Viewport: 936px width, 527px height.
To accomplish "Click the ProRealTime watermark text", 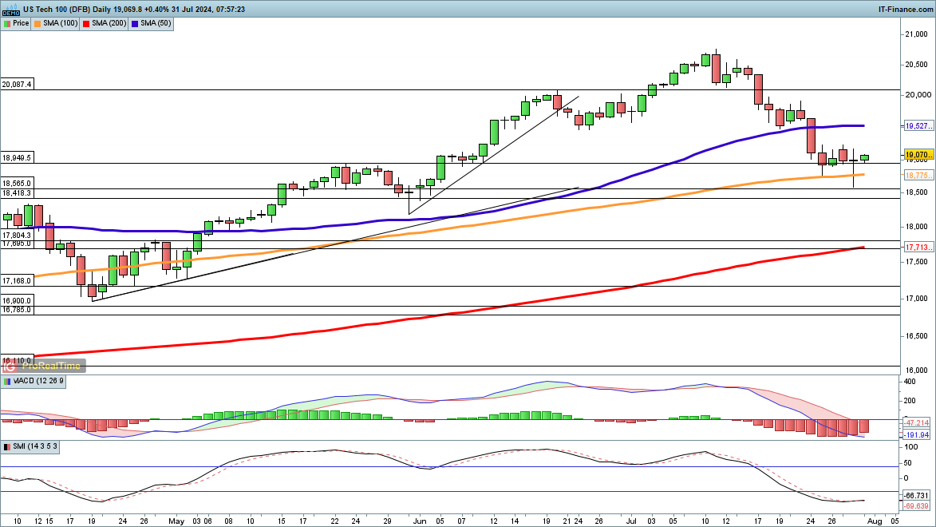I will pyautogui.click(x=53, y=366).
